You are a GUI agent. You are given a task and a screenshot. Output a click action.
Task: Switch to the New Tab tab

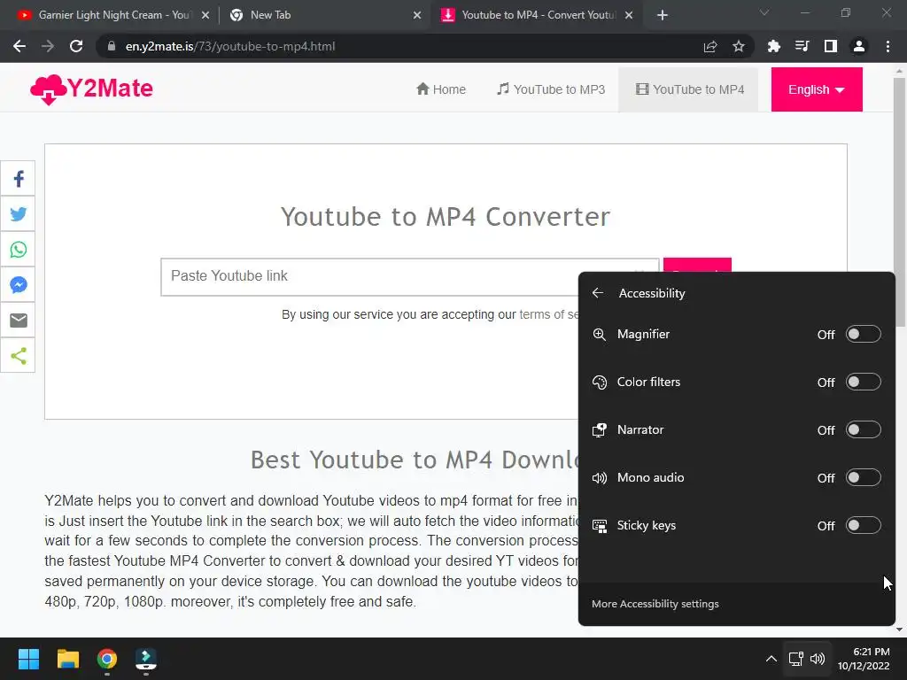point(324,15)
